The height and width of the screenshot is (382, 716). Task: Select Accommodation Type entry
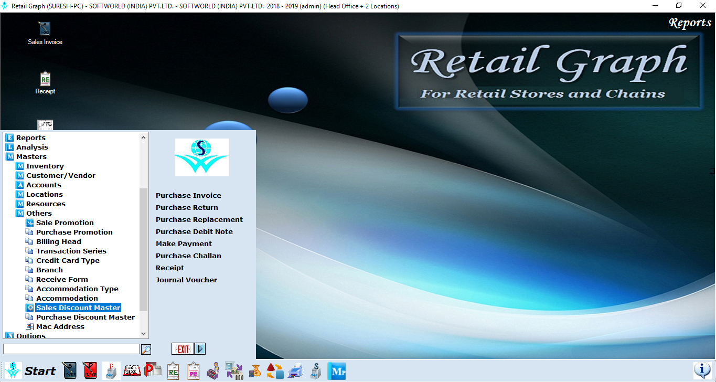[77, 289]
